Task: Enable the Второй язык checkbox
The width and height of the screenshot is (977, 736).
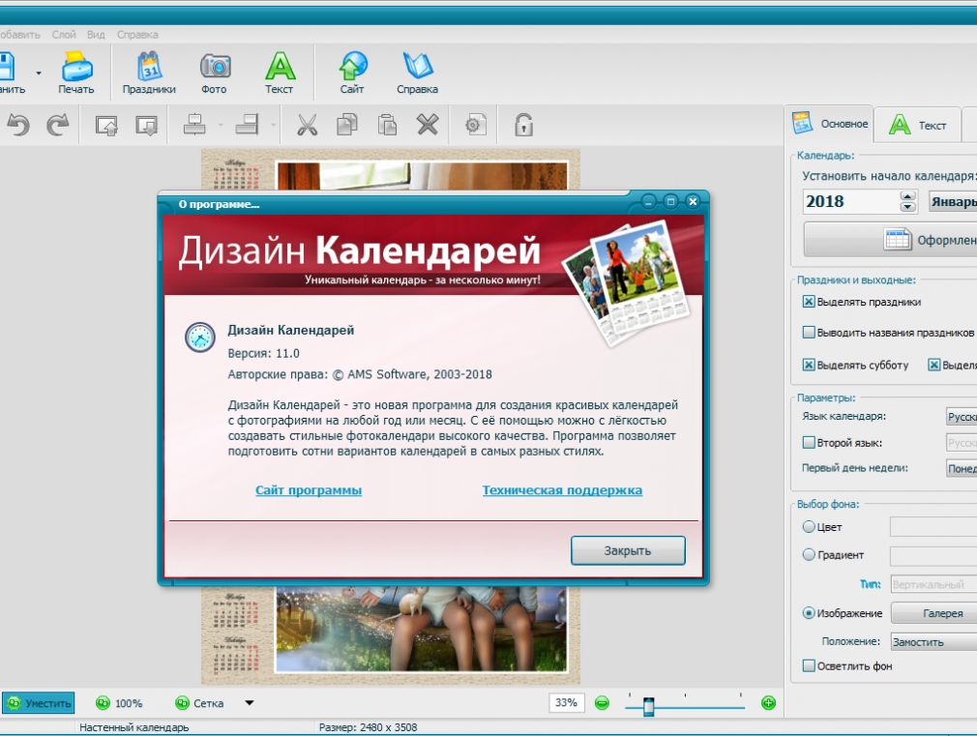Action: [809, 443]
